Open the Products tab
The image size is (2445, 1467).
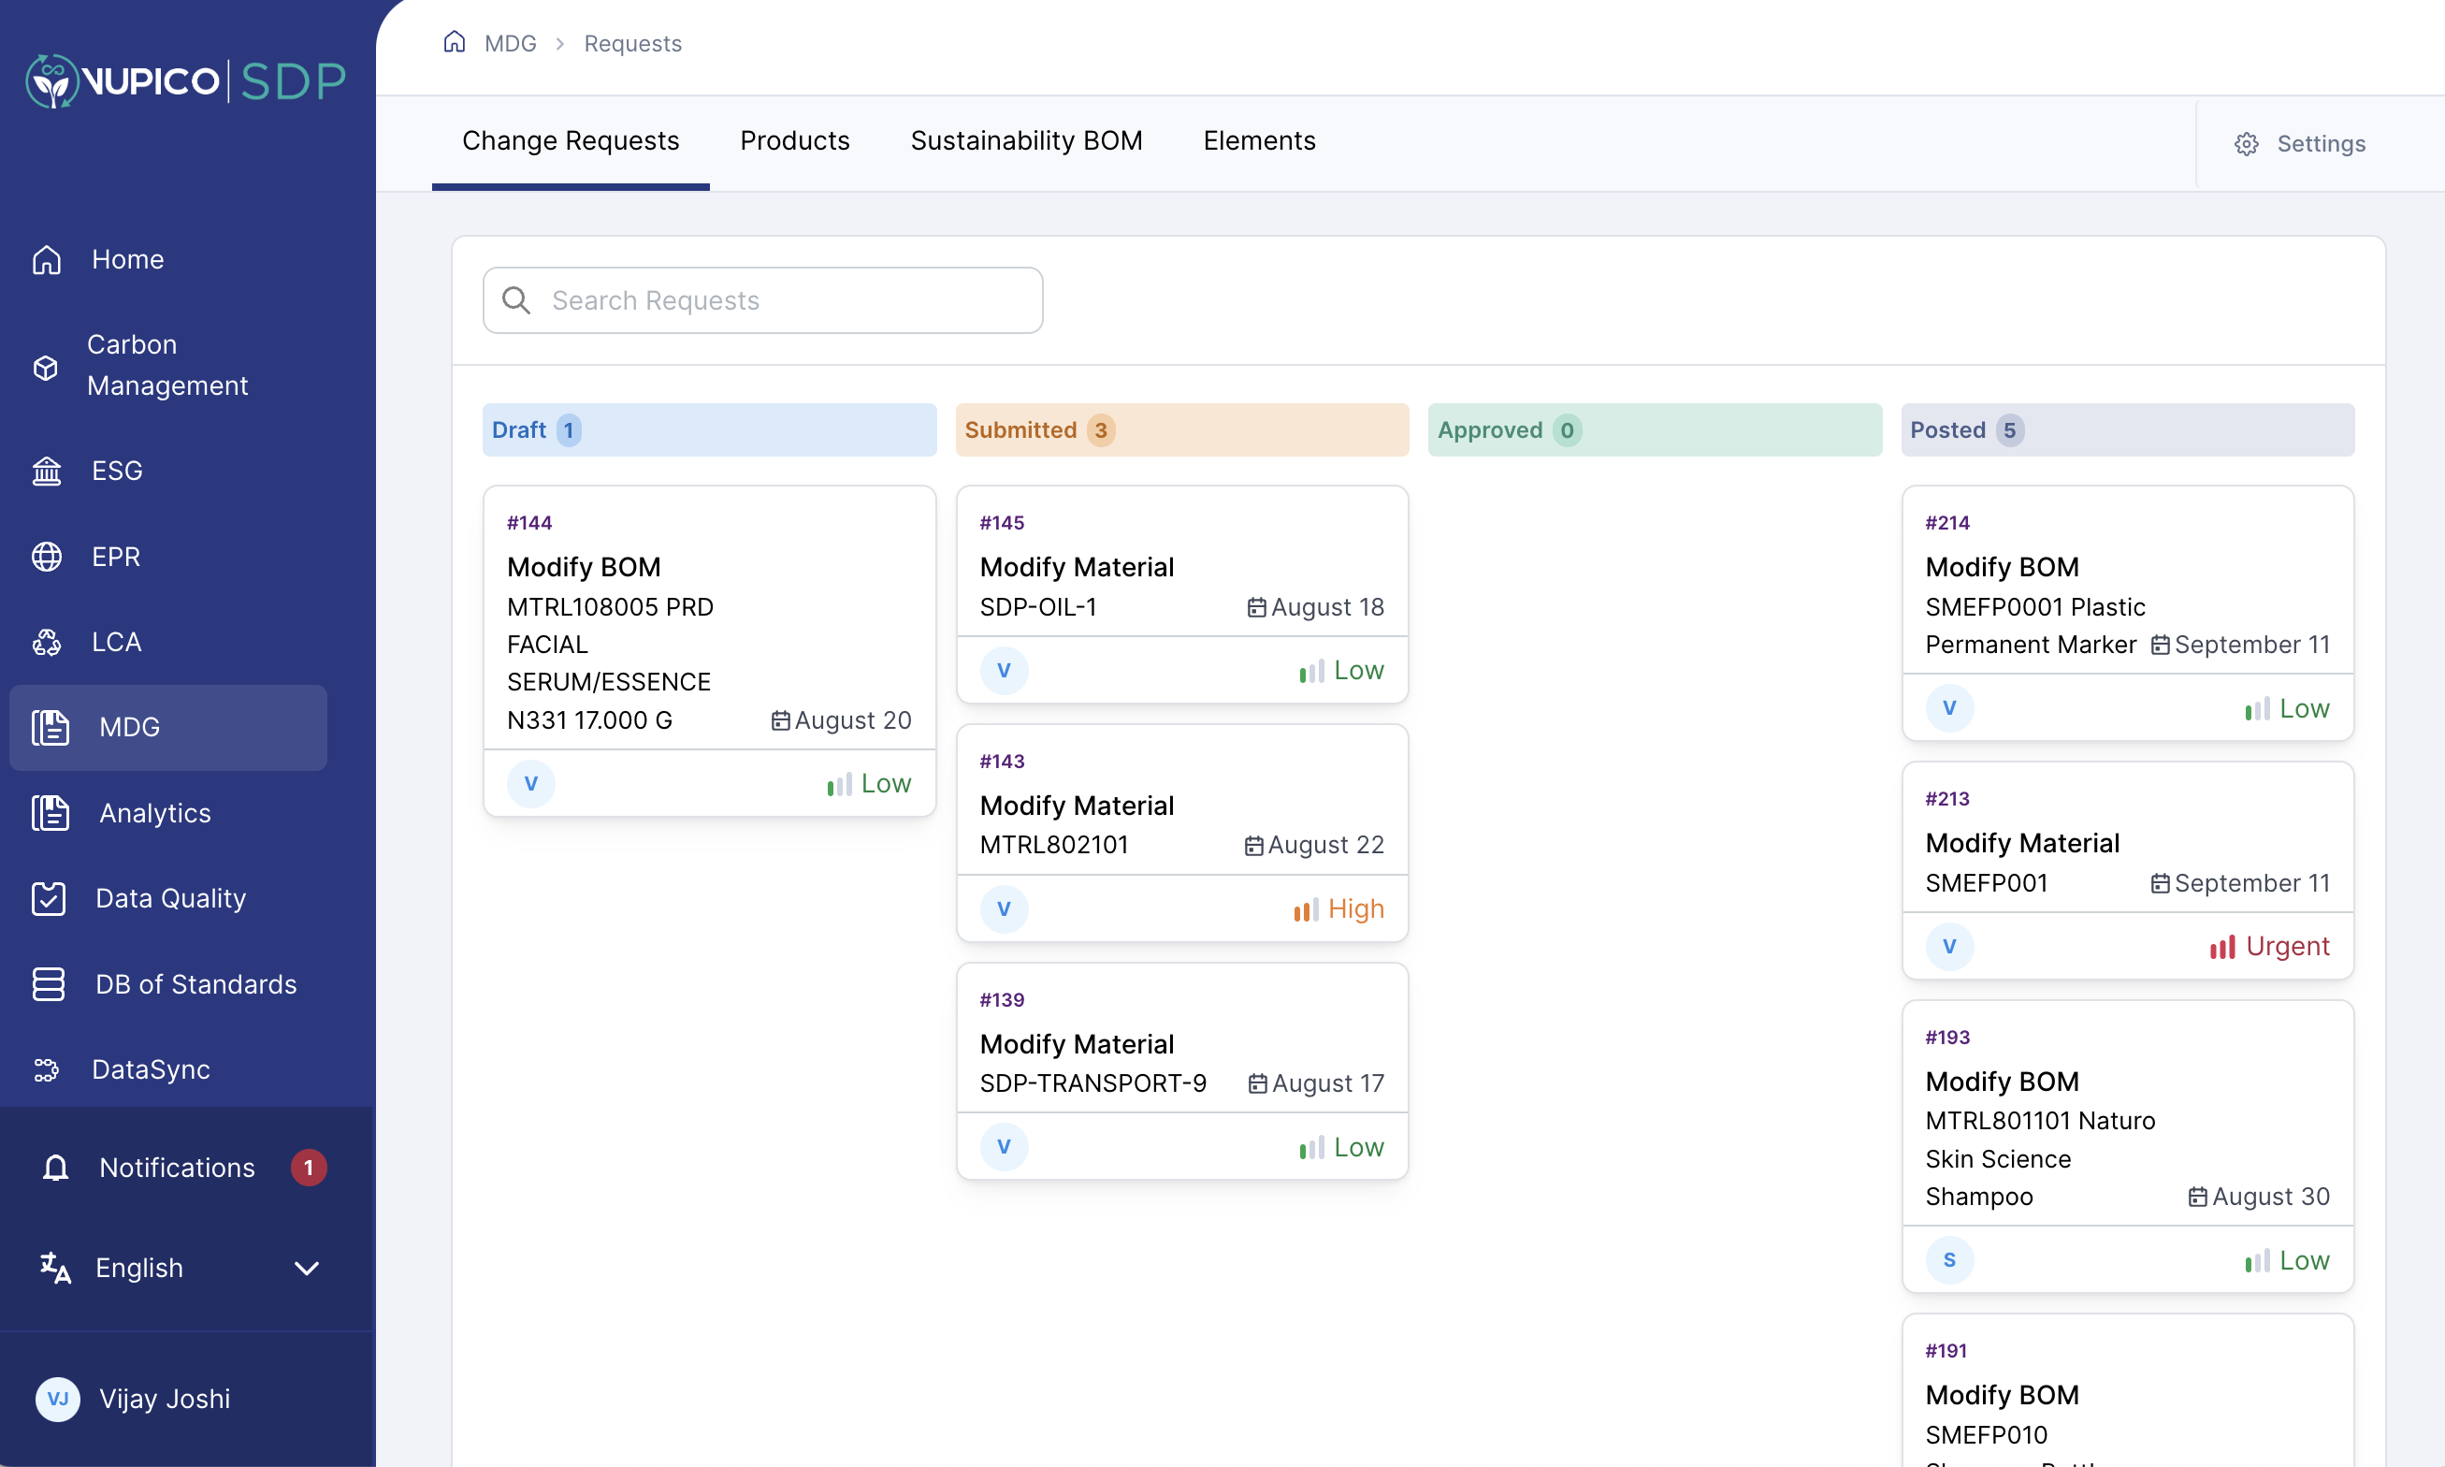coord(794,141)
